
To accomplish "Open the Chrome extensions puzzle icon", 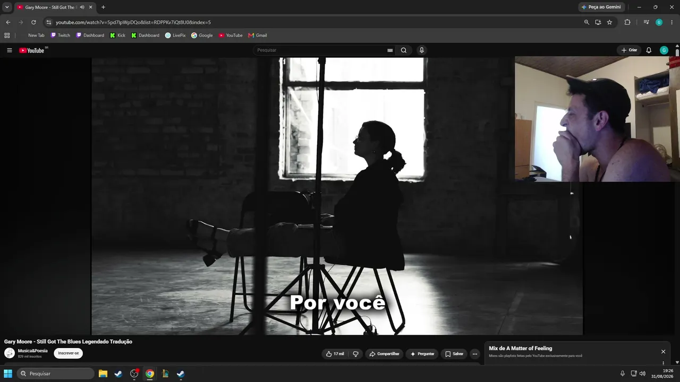I will 627,22.
